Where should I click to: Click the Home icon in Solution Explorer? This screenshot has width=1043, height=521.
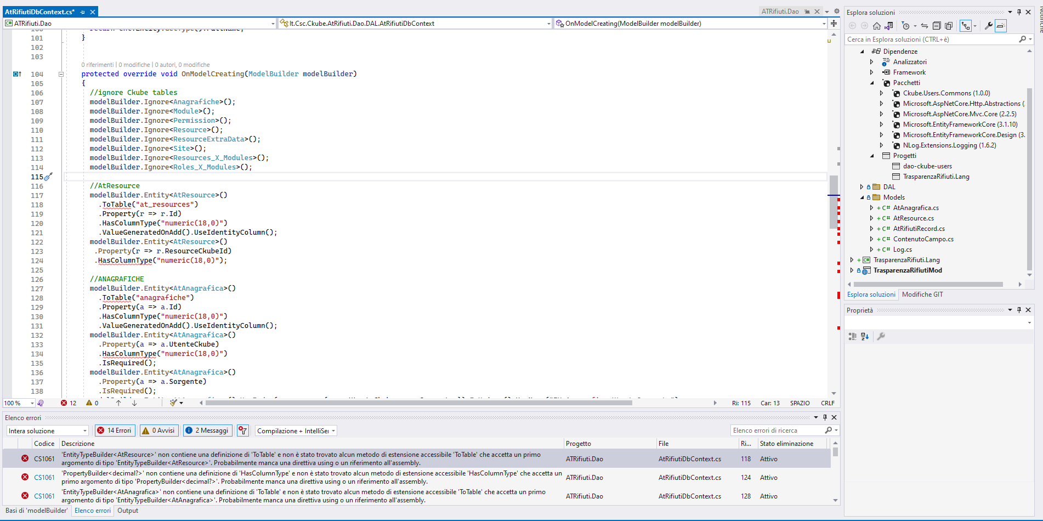point(876,26)
